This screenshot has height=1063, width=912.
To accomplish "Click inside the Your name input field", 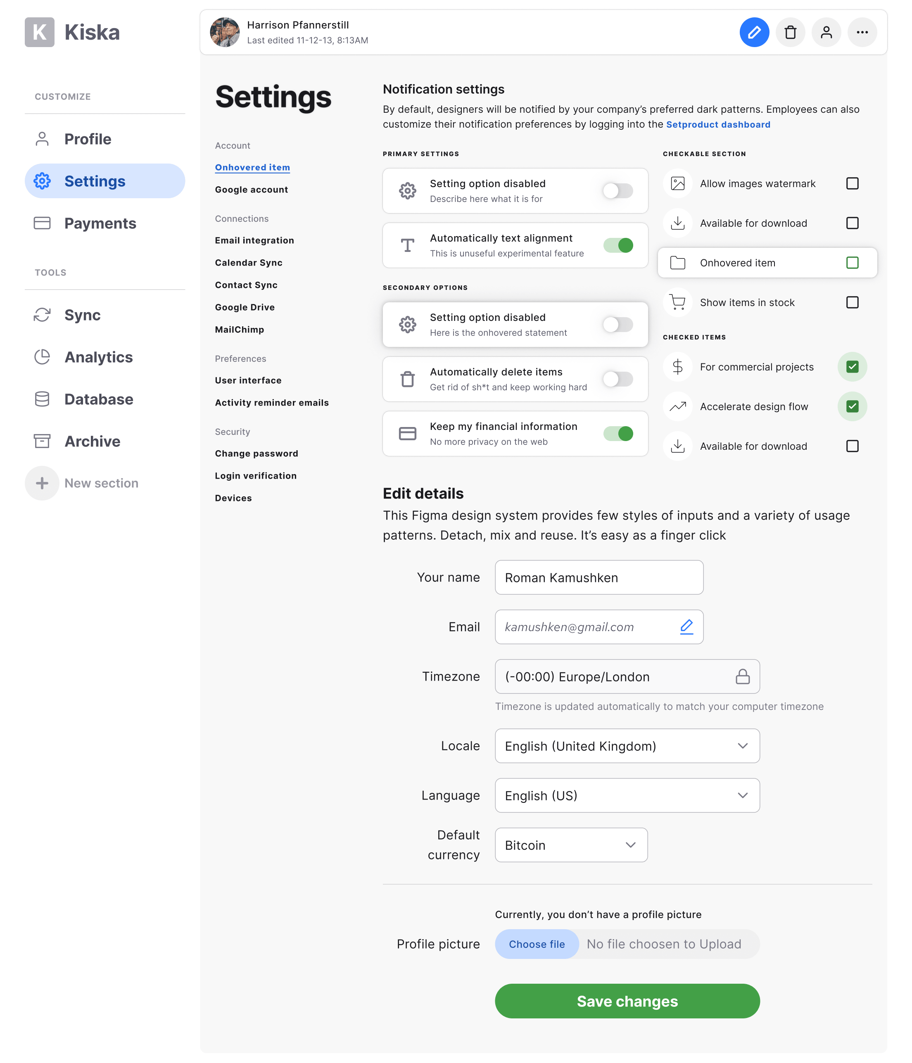I will pyautogui.click(x=599, y=577).
